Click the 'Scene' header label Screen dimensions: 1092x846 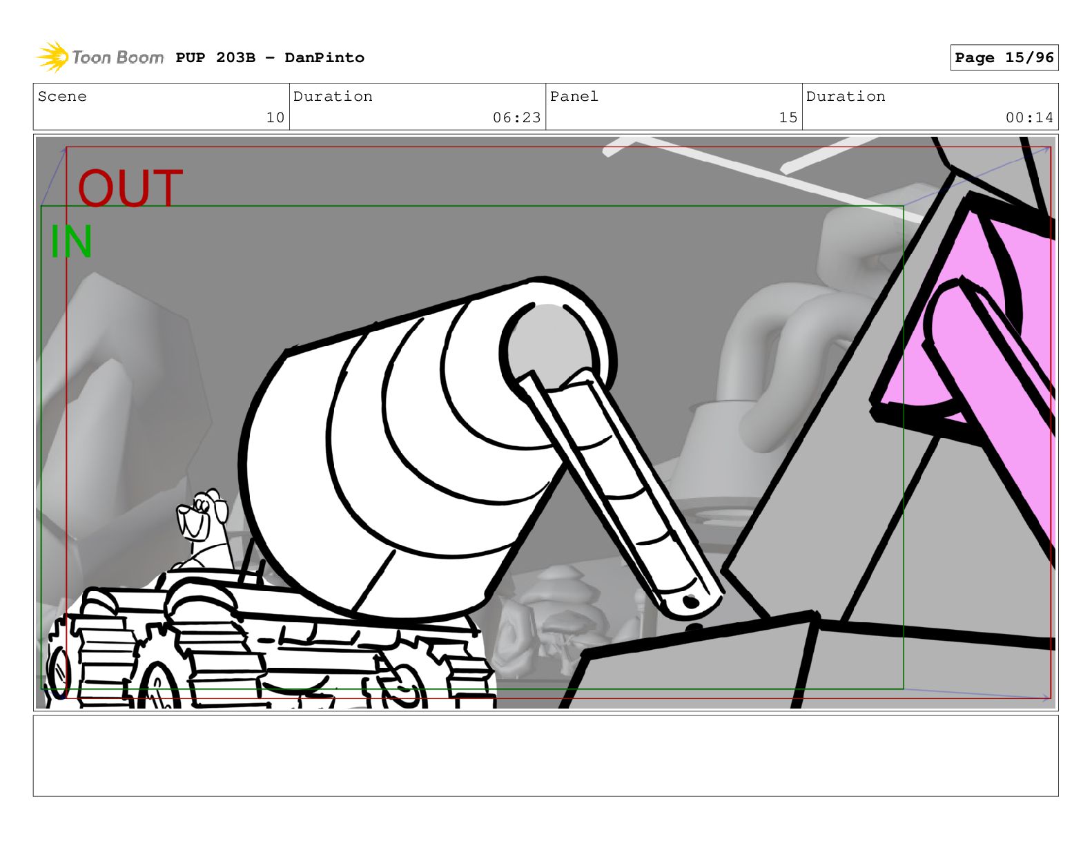(x=62, y=97)
